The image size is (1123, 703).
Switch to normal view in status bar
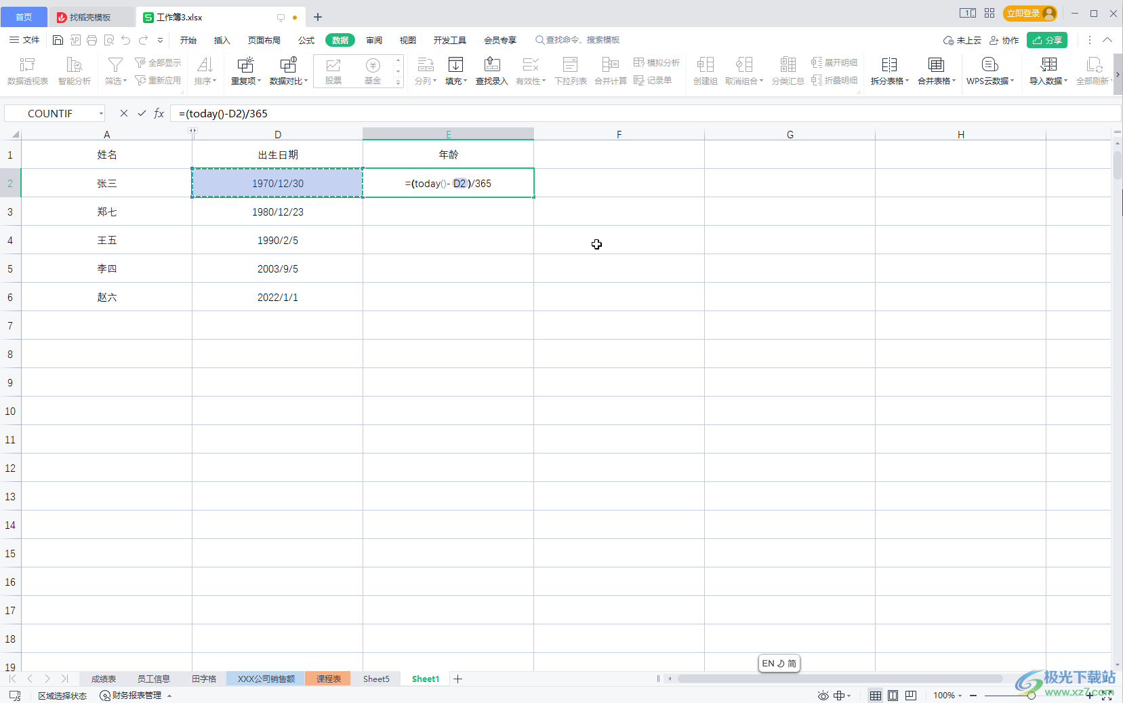pyautogui.click(x=876, y=696)
